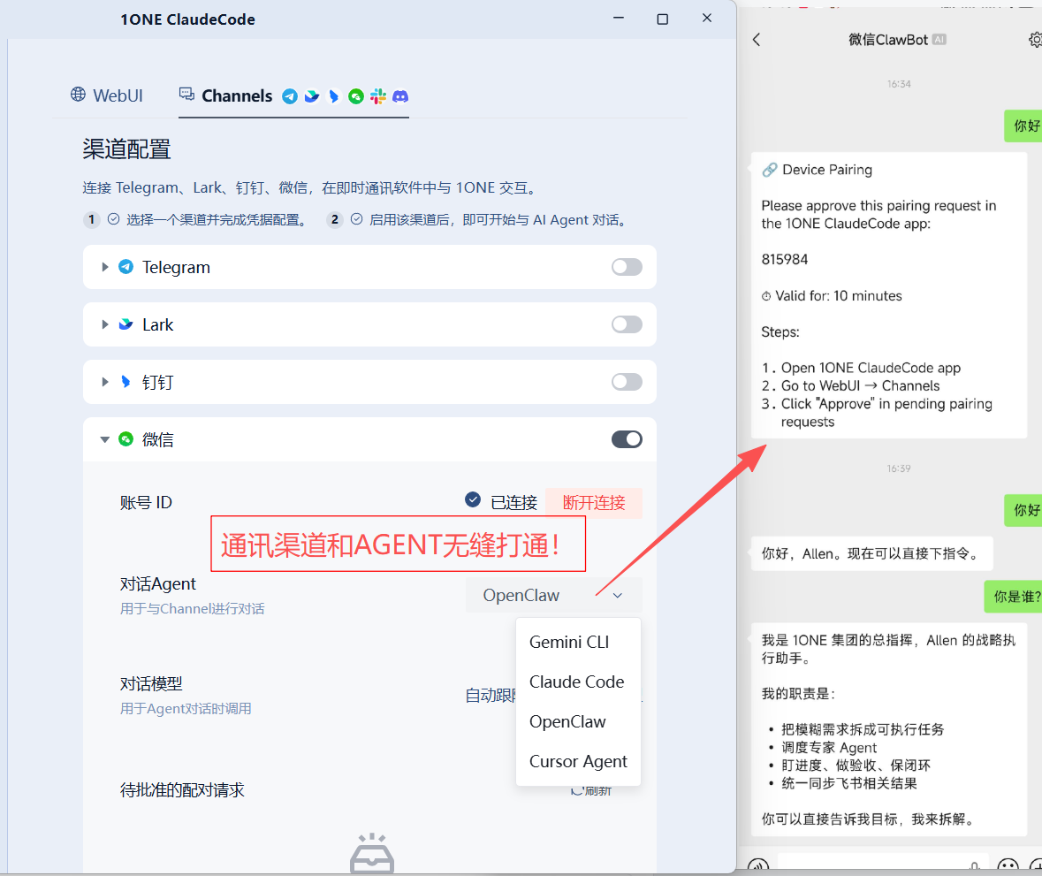The height and width of the screenshot is (876, 1042).
Task: Enable the Telegram channel toggle
Action: tap(627, 267)
